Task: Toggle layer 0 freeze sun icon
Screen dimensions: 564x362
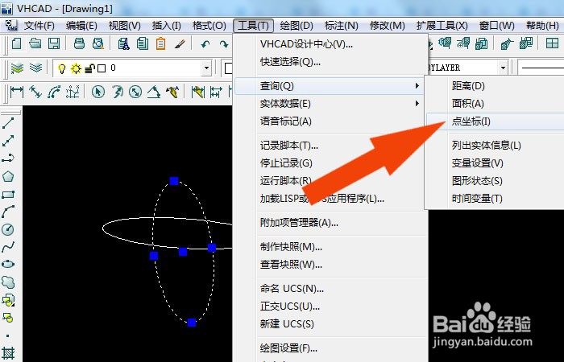Action: point(76,68)
